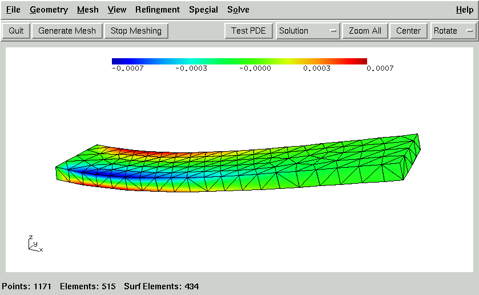Click Generate Mesh button
479x295 pixels.
[x=67, y=31]
